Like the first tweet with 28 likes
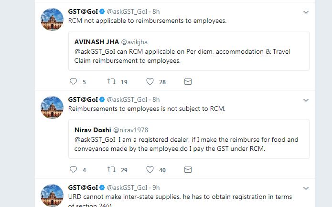 point(150,81)
